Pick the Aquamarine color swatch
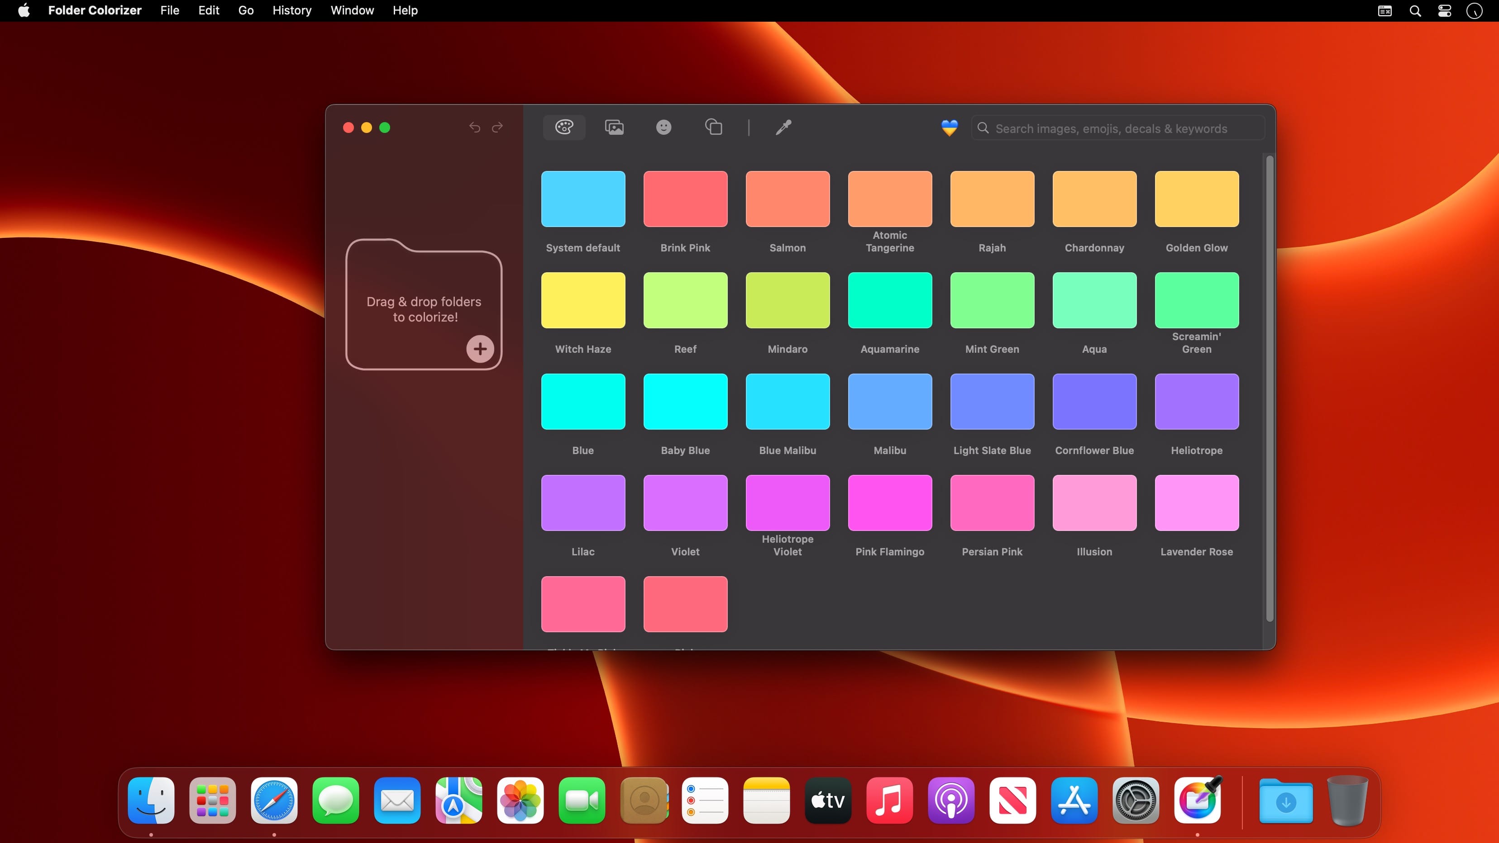1499x843 pixels. (x=890, y=300)
